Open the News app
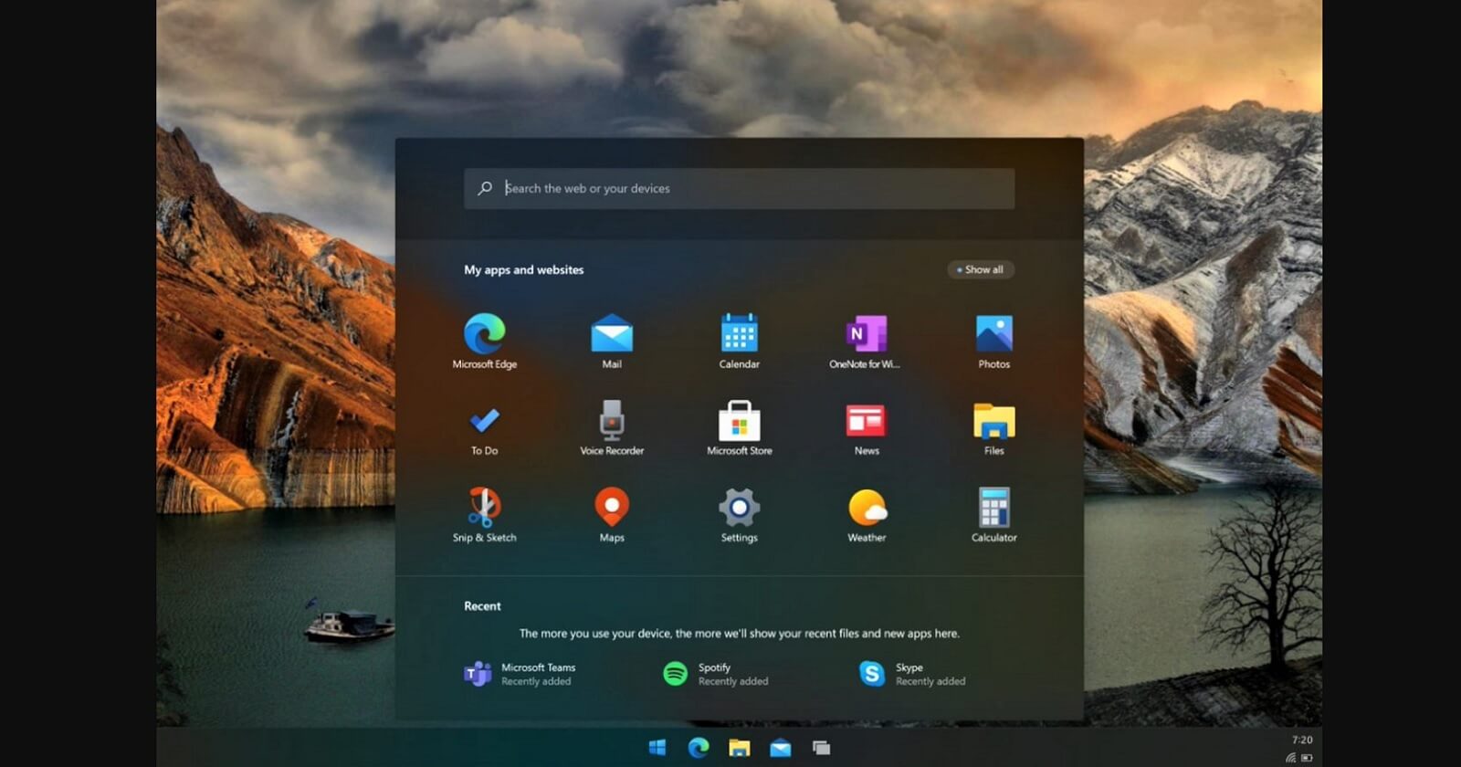Image resolution: width=1461 pixels, height=767 pixels. pyautogui.click(x=866, y=427)
